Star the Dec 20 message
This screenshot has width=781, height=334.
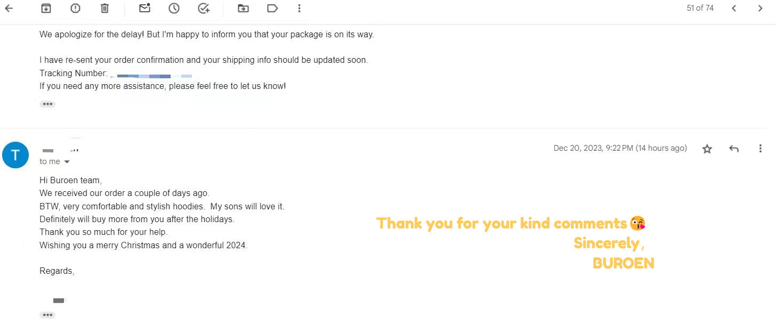[x=707, y=149]
